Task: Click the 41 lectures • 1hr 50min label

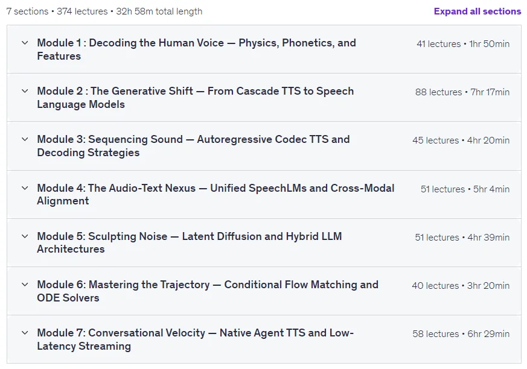Action: pos(463,43)
